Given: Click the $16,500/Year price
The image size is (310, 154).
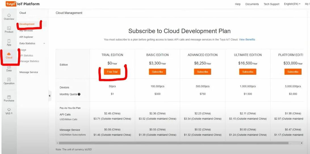Looking at the screenshot, I should pos(248,63).
